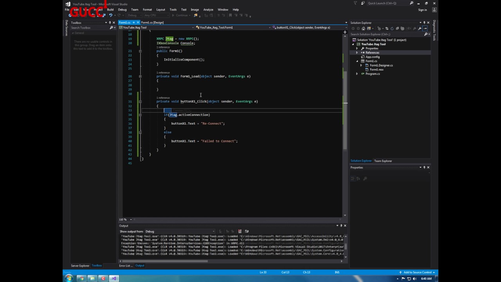The image size is (501, 282).
Task: Pin the Output panel
Action: tap(341, 226)
